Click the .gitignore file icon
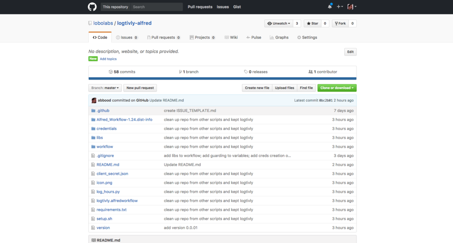The width and height of the screenshot is (453, 243). click(93, 156)
